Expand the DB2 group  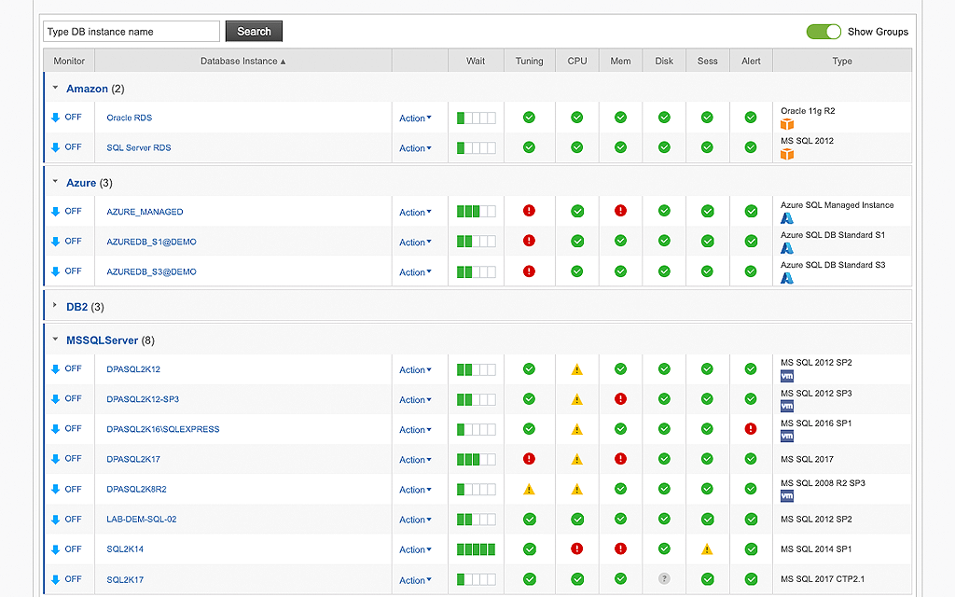click(x=54, y=307)
